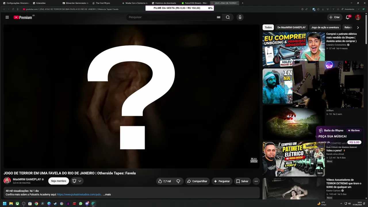Open the on-screen keyboard icon in search box
The width and height of the screenshot is (368, 207).
pos(218,17)
